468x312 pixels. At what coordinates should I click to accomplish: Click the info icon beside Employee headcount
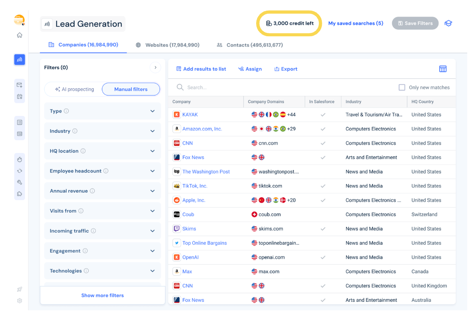(x=106, y=171)
